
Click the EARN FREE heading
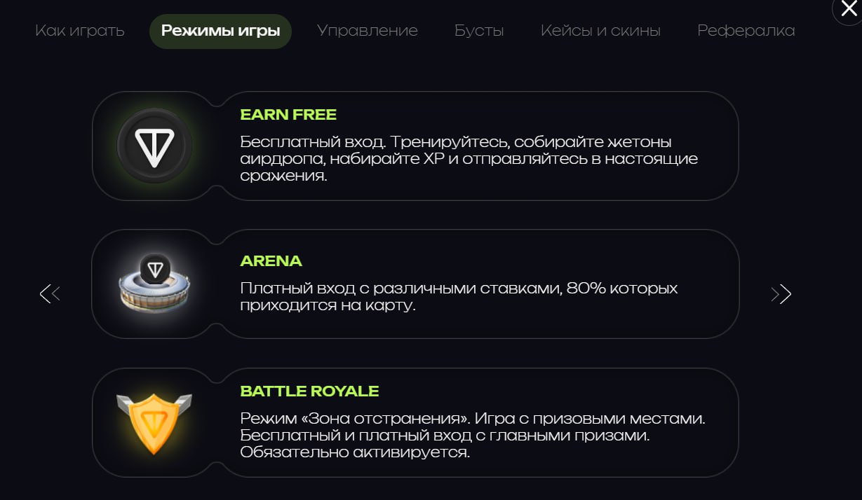pyautogui.click(x=288, y=114)
